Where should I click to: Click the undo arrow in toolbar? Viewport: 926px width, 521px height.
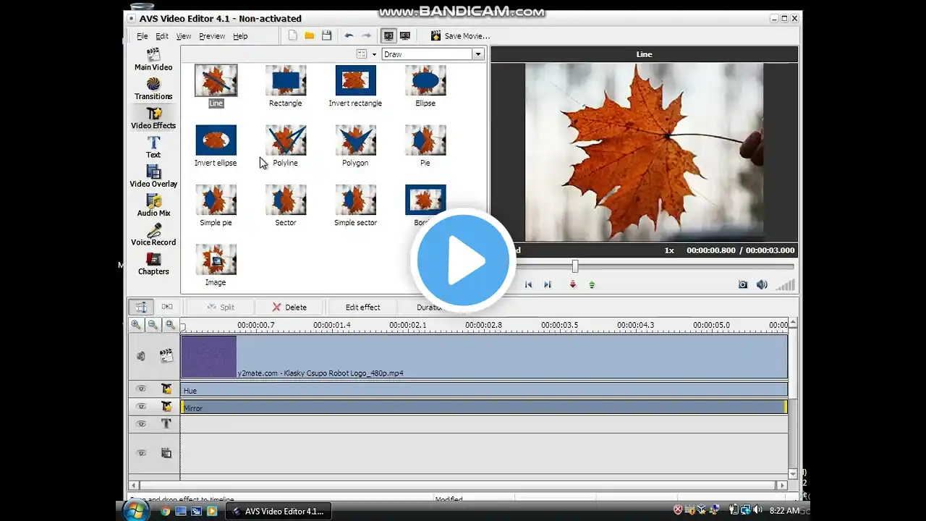pyautogui.click(x=349, y=35)
